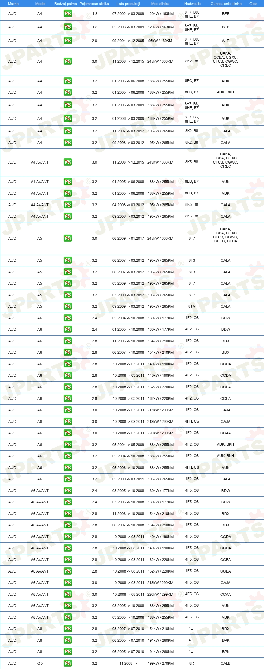This screenshot has height=669, width=264.
Task: Click fuel icon in A4 1.8 05.2003 row
Action: click(x=68, y=27)
